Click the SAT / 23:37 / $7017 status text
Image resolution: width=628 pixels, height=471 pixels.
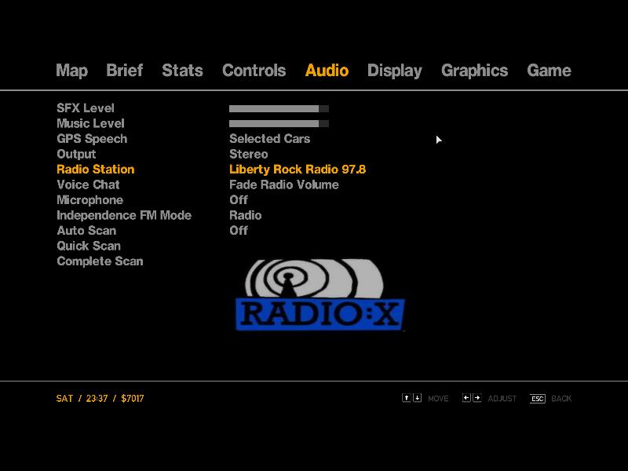coord(100,399)
